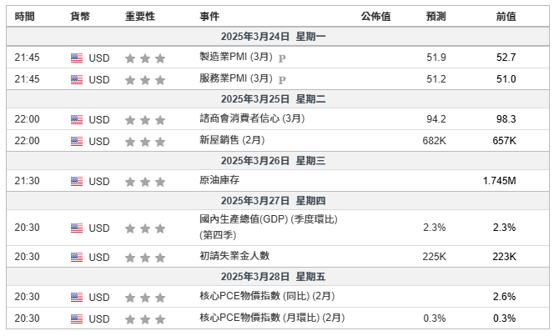Screen dimensions: 554x336
Task: Click the preliminary P icon beside 服務業PMI
Action: pos(282,79)
